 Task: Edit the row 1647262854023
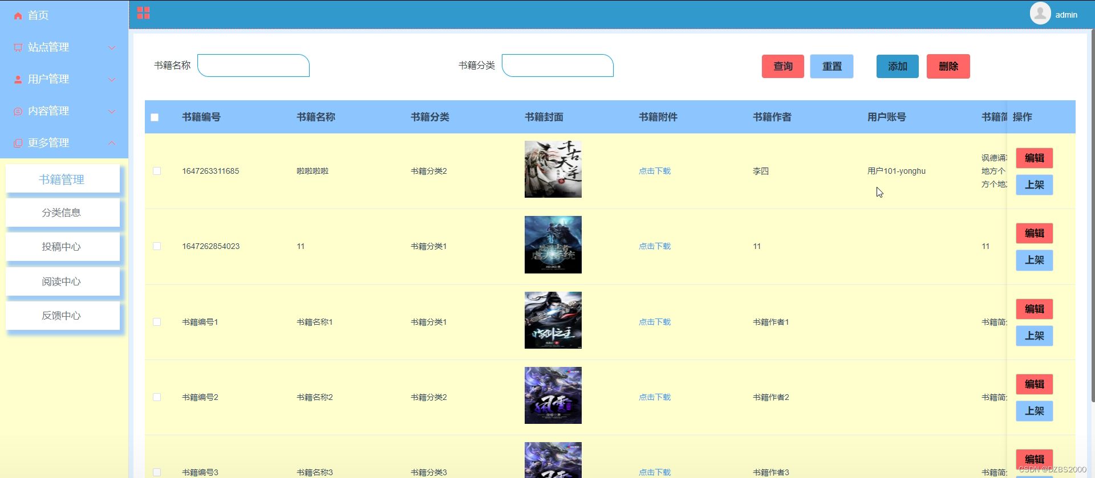point(1035,233)
